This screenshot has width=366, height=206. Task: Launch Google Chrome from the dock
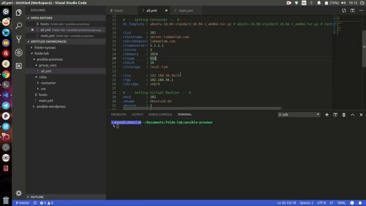pyautogui.click(x=6, y=74)
